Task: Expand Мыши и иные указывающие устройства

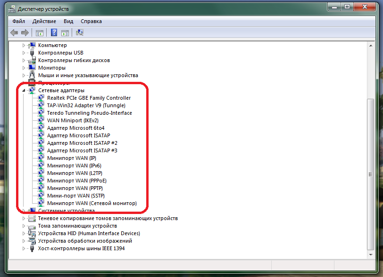Action: coord(24,76)
